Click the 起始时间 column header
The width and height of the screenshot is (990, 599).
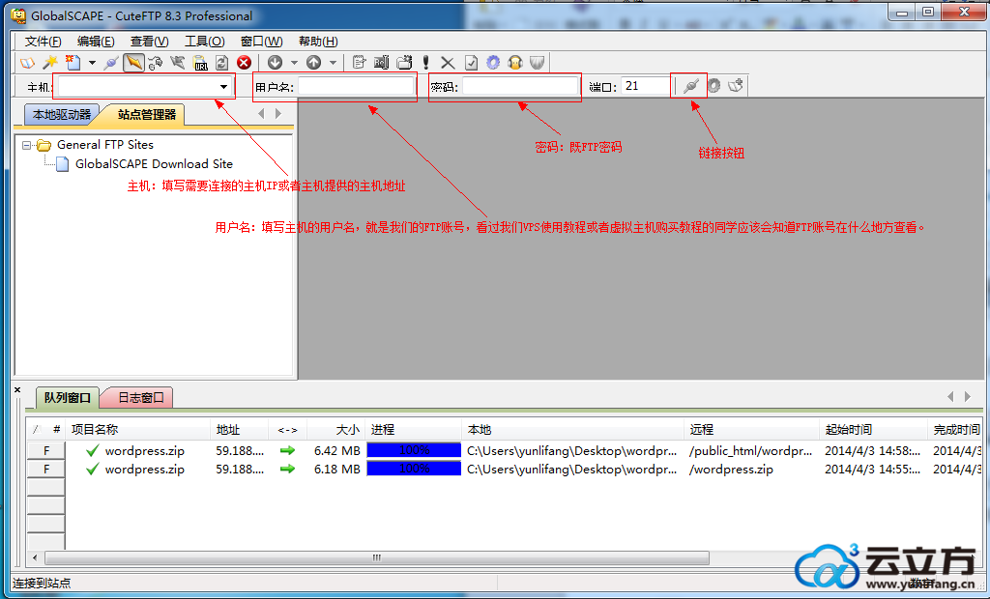point(873,430)
